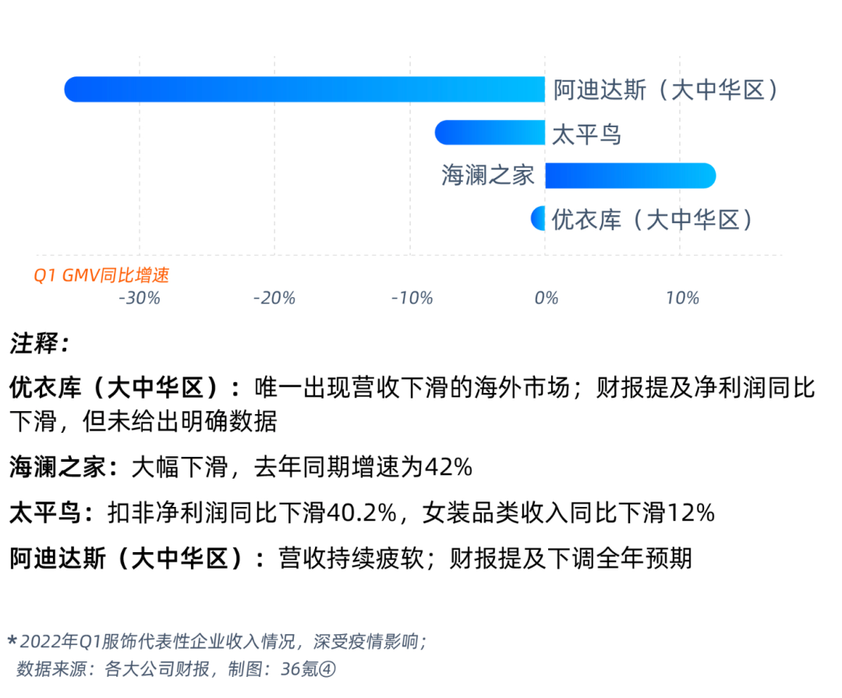Viewport: 842px width, 698px height.
Task: Click the -10% axis tick label
Action: (412, 298)
